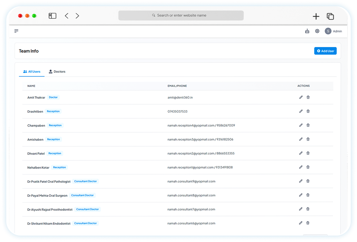The height and width of the screenshot is (242, 357).
Task: Delete Nehalben Kotar from the team
Action: pyautogui.click(x=308, y=167)
